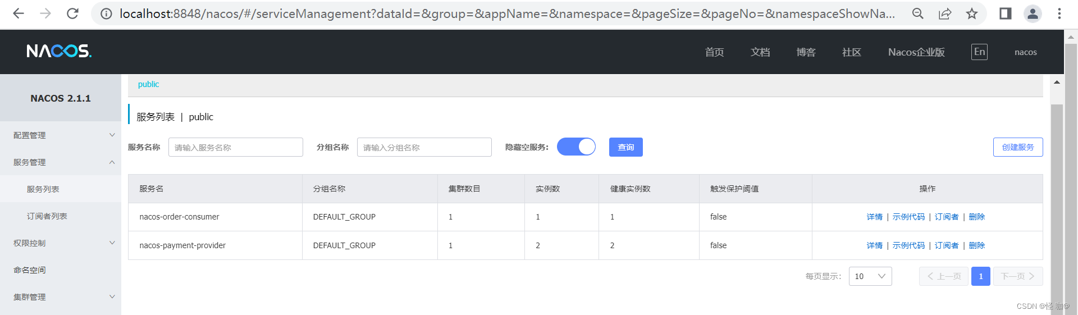Click the browser back arrow
This screenshot has height=315, width=1078.
(x=19, y=13)
